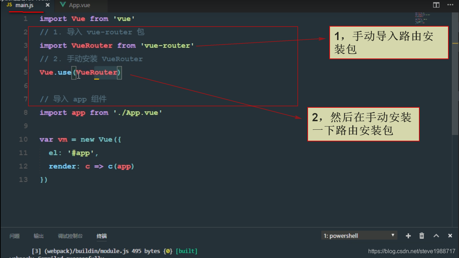Click the module.js 495 bytes terminal line
This screenshot has width=459, height=258.
click(114, 251)
